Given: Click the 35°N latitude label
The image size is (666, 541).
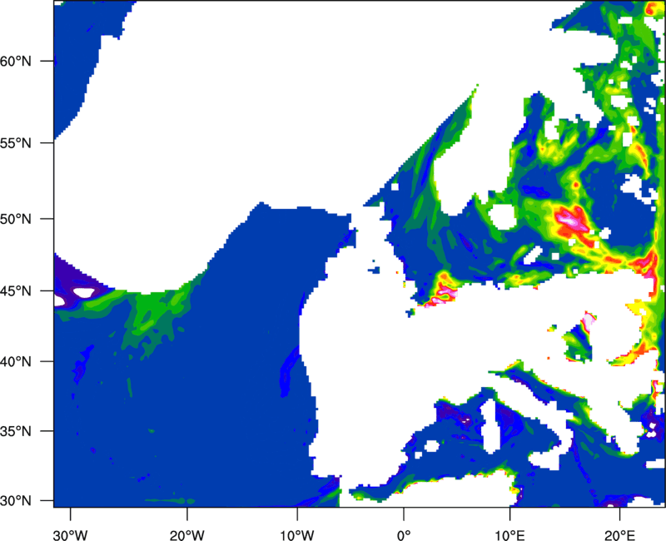Looking at the screenshot, I should click(16, 431).
